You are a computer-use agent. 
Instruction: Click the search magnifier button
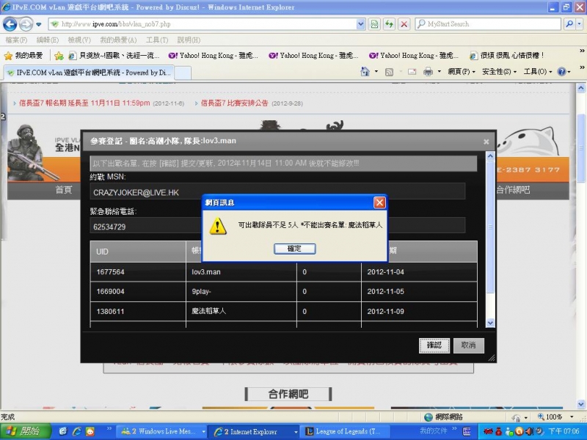point(569,24)
